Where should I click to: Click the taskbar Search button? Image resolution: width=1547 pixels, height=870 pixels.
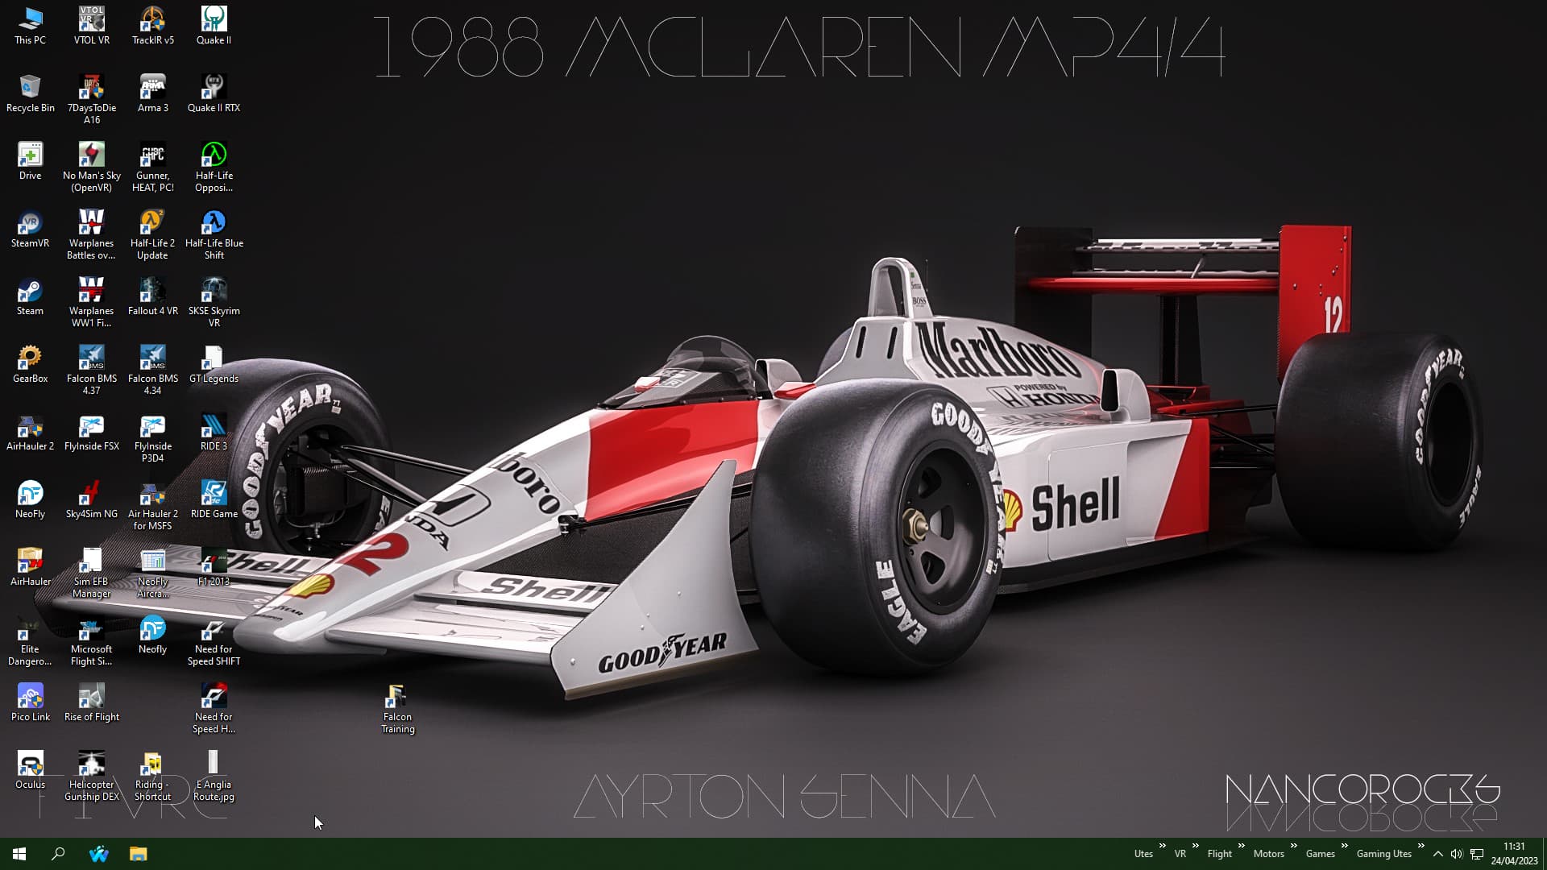(x=58, y=854)
